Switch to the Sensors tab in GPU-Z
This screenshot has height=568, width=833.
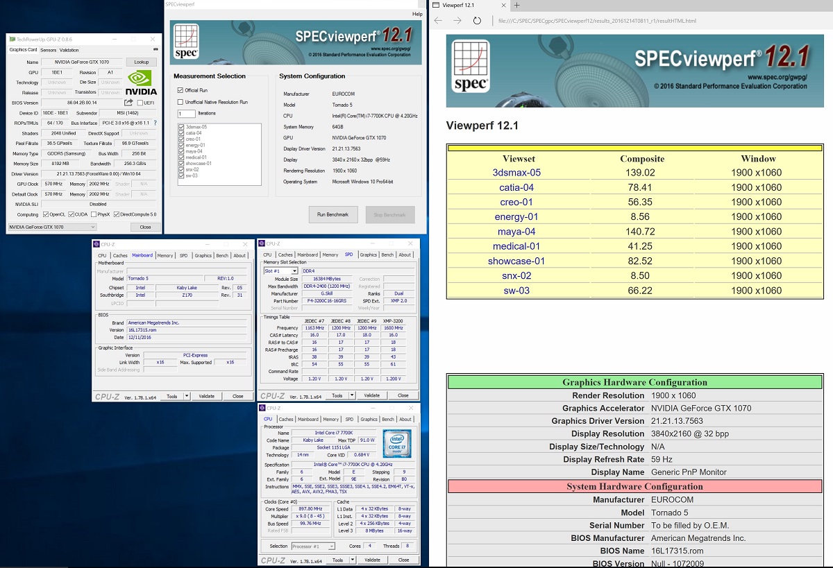(x=48, y=50)
